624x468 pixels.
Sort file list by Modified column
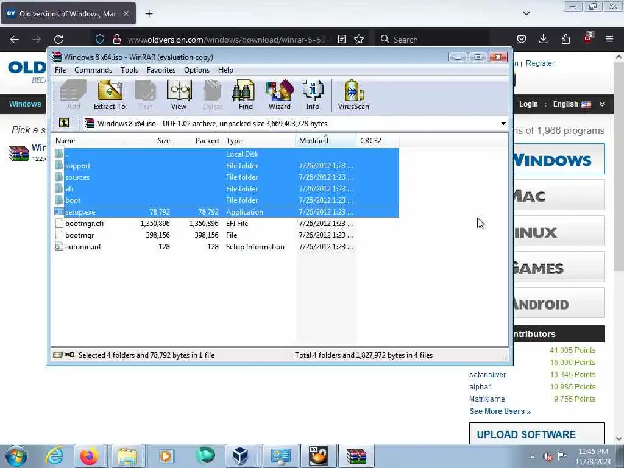tap(326, 141)
